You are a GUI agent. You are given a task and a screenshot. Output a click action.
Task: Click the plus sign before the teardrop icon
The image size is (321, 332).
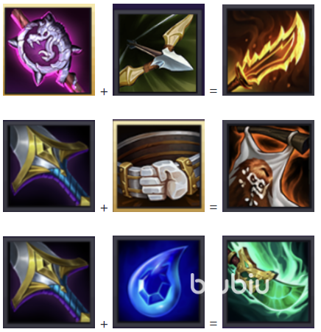(104, 325)
